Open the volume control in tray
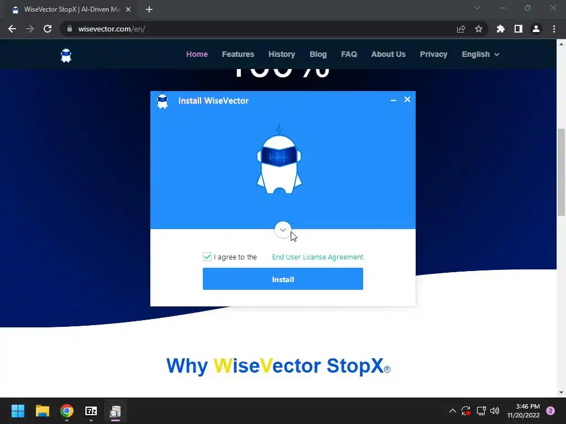 [x=495, y=411]
